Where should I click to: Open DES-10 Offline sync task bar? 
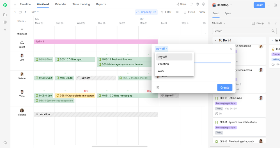75,59
